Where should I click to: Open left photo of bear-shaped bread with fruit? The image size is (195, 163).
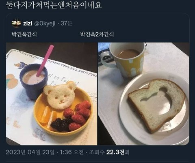pos(52,94)
